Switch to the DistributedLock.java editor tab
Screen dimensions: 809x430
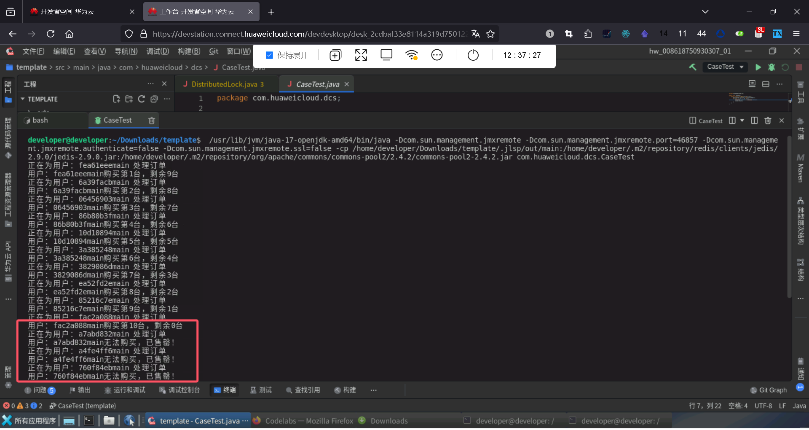pyautogui.click(x=224, y=84)
